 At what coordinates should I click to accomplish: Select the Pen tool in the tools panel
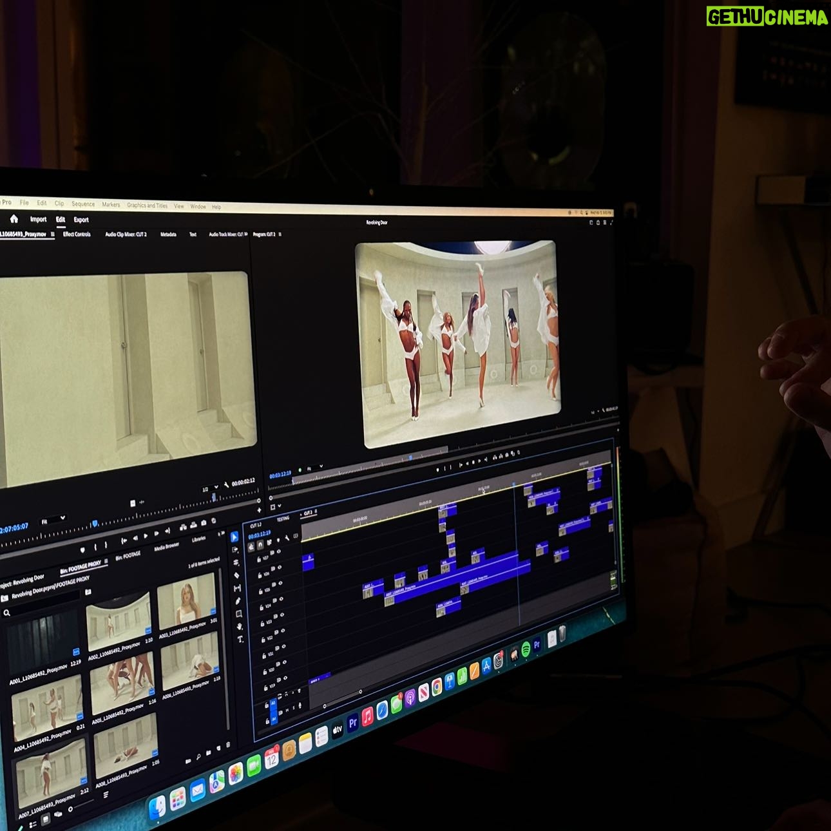238,601
